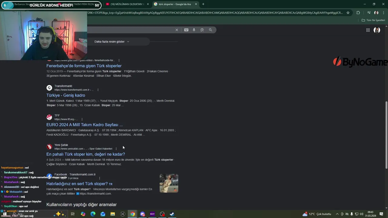Screen dimensions: 388x218
Task: Open 'Hatırladığınız en sert Türk stoper?' result
Action: 79,184
